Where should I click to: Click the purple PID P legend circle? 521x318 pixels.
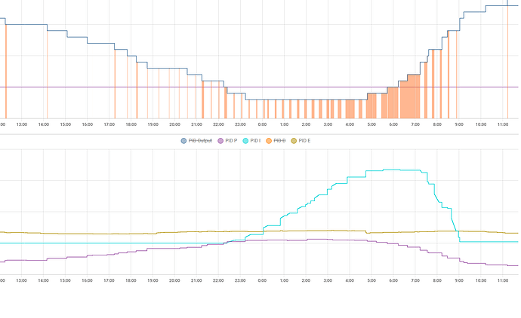[x=220, y=141]
